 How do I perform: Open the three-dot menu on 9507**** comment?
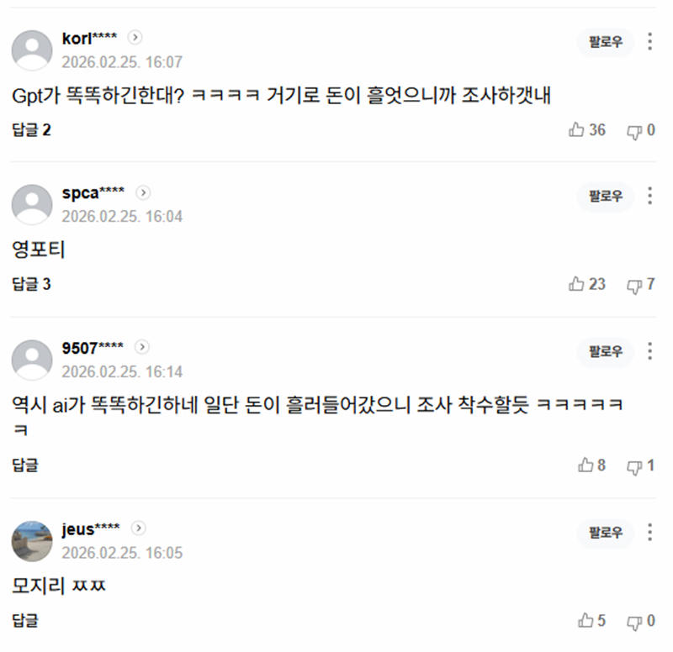pyautogui.click(x=649, y=351)
